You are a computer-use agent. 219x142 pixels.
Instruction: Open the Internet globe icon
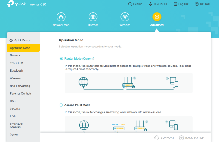(93, 17)
